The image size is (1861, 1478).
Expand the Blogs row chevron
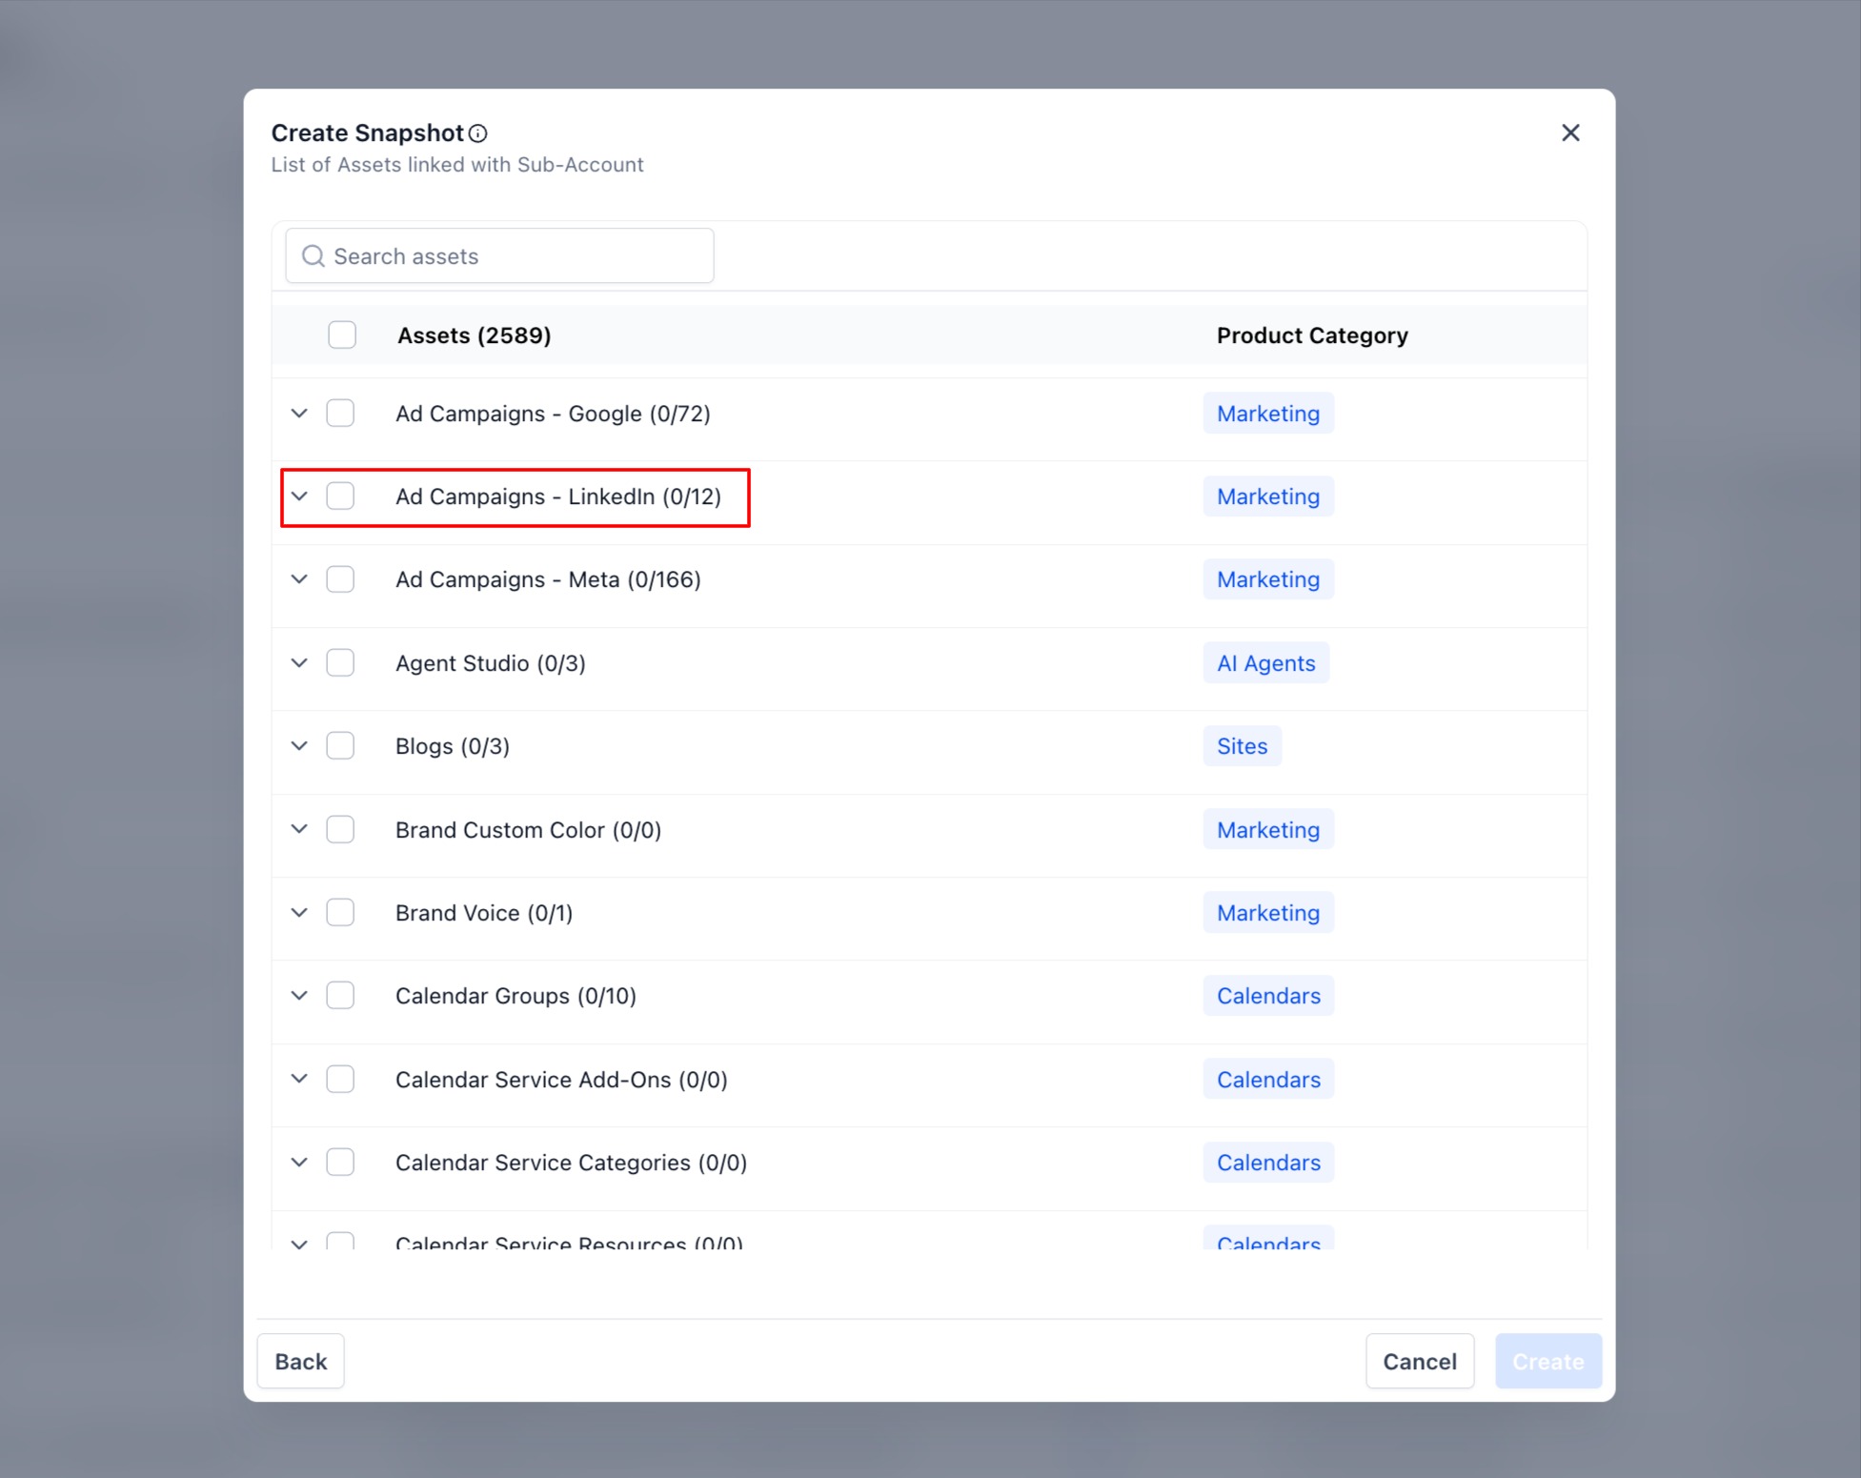299,746
